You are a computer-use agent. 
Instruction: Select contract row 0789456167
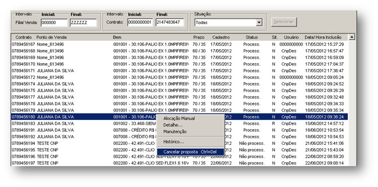(180, 44)
